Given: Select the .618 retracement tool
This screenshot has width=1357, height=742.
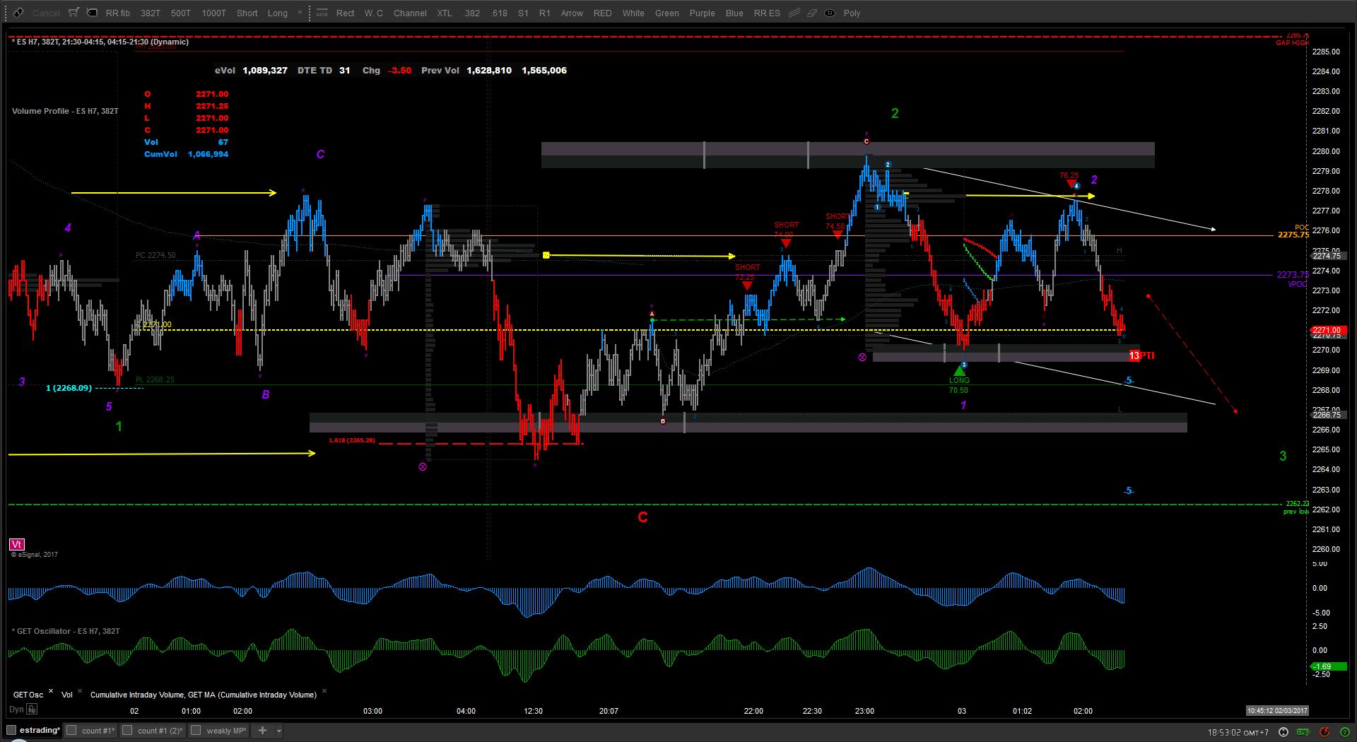Looking at the screenshot, I should tap(499, 13).
